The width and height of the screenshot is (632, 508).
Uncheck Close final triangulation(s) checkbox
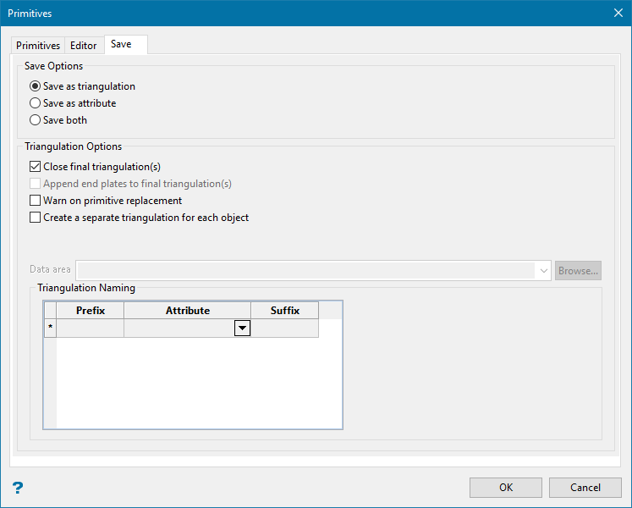(x=35, y=167)
